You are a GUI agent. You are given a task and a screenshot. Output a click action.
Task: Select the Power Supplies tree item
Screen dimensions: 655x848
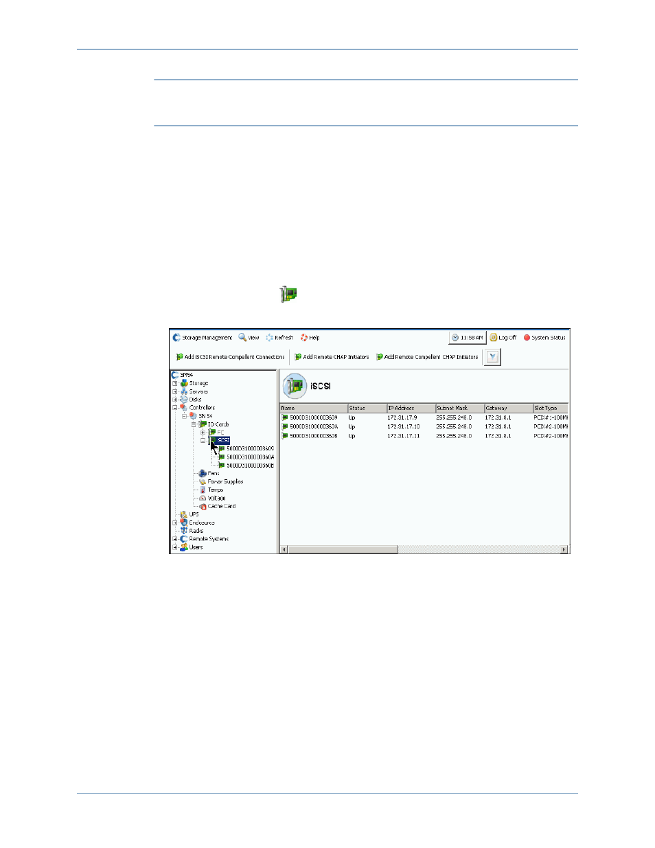pyautogui.click(x=225, y=482)
